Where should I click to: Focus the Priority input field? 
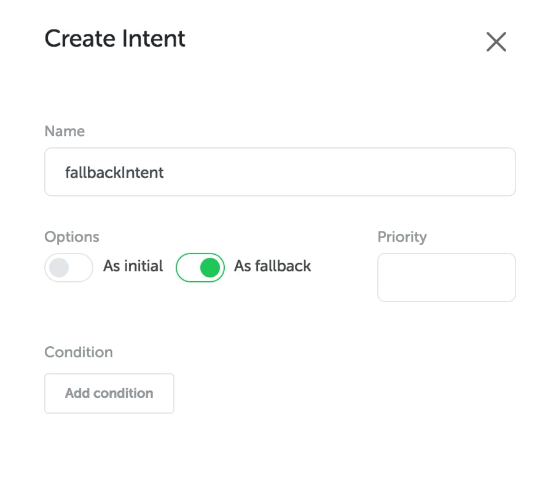point(447,277)
